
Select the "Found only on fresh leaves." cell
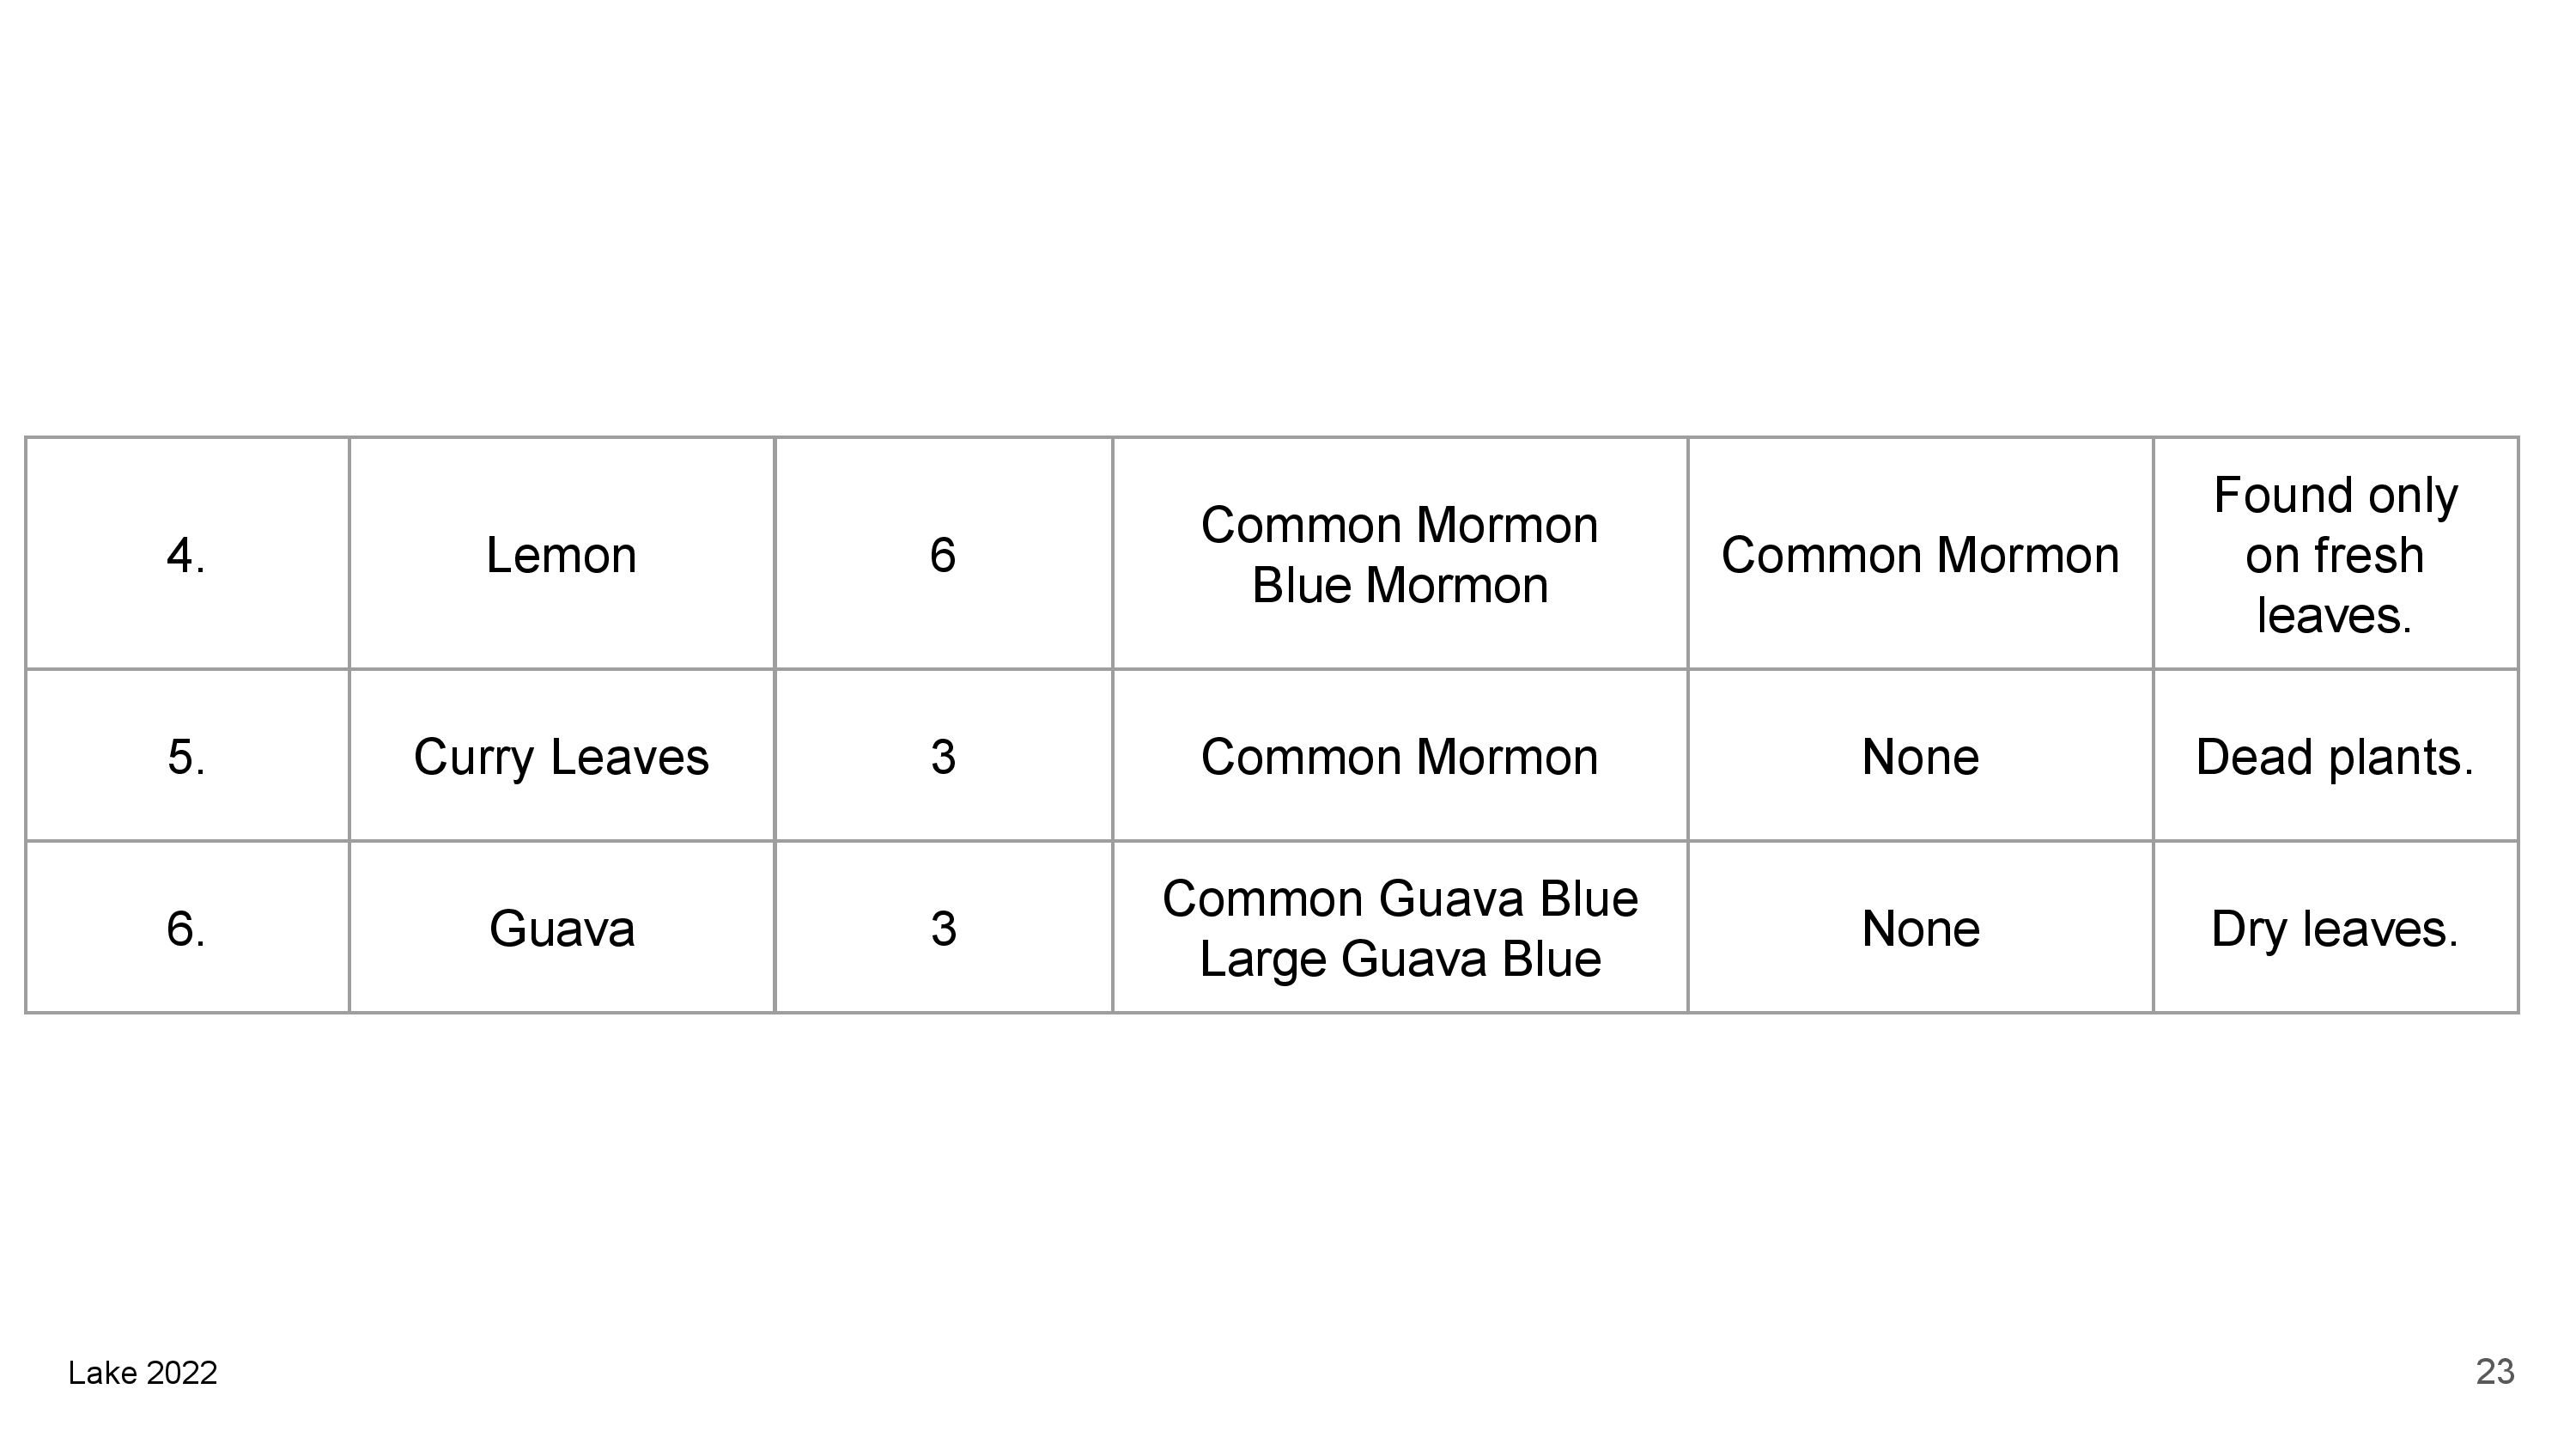coord(2334,556)
